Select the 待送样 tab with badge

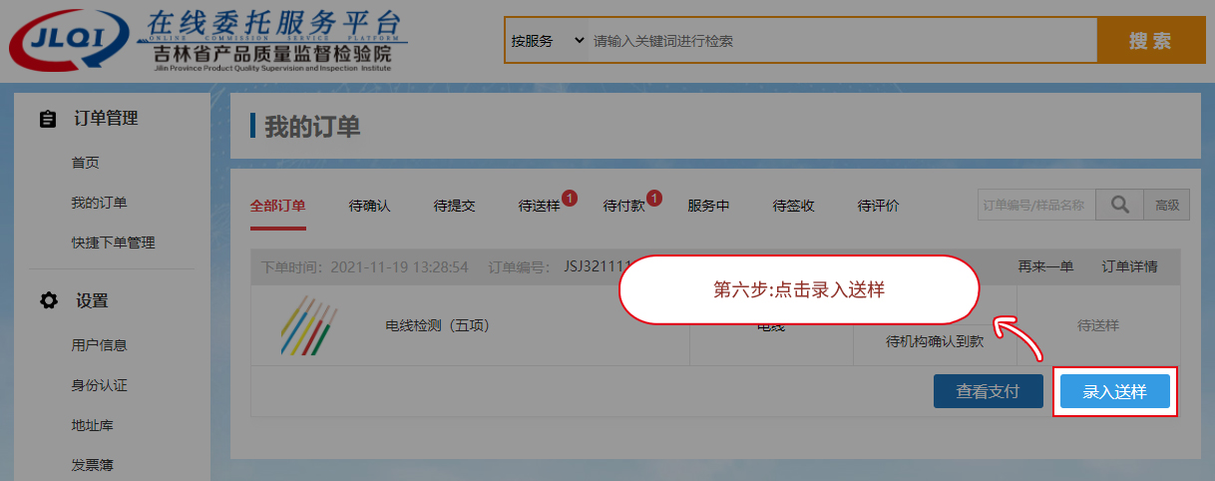tap(540, 206)
